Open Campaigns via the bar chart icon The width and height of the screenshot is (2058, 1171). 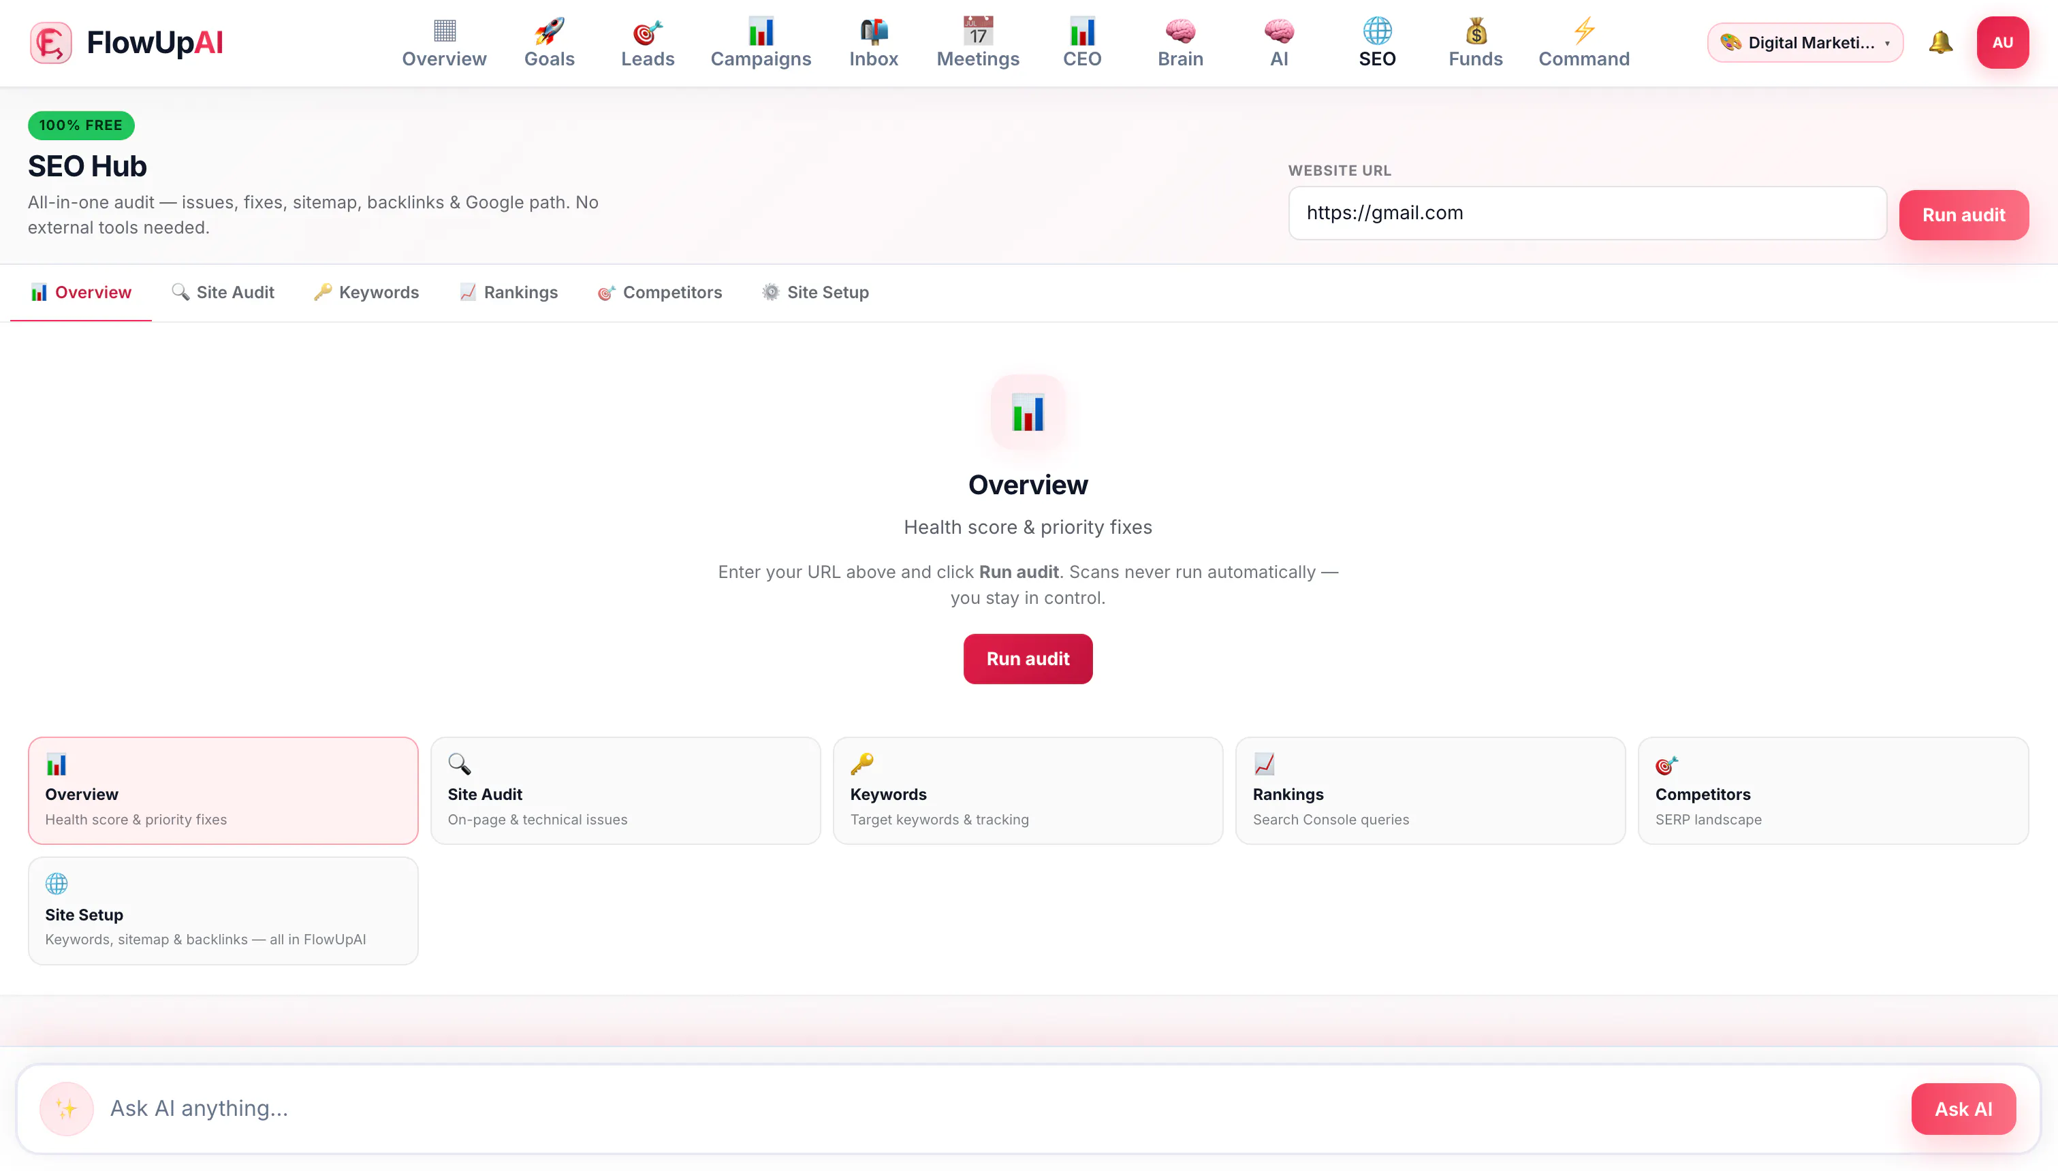[x=761, y=31]
